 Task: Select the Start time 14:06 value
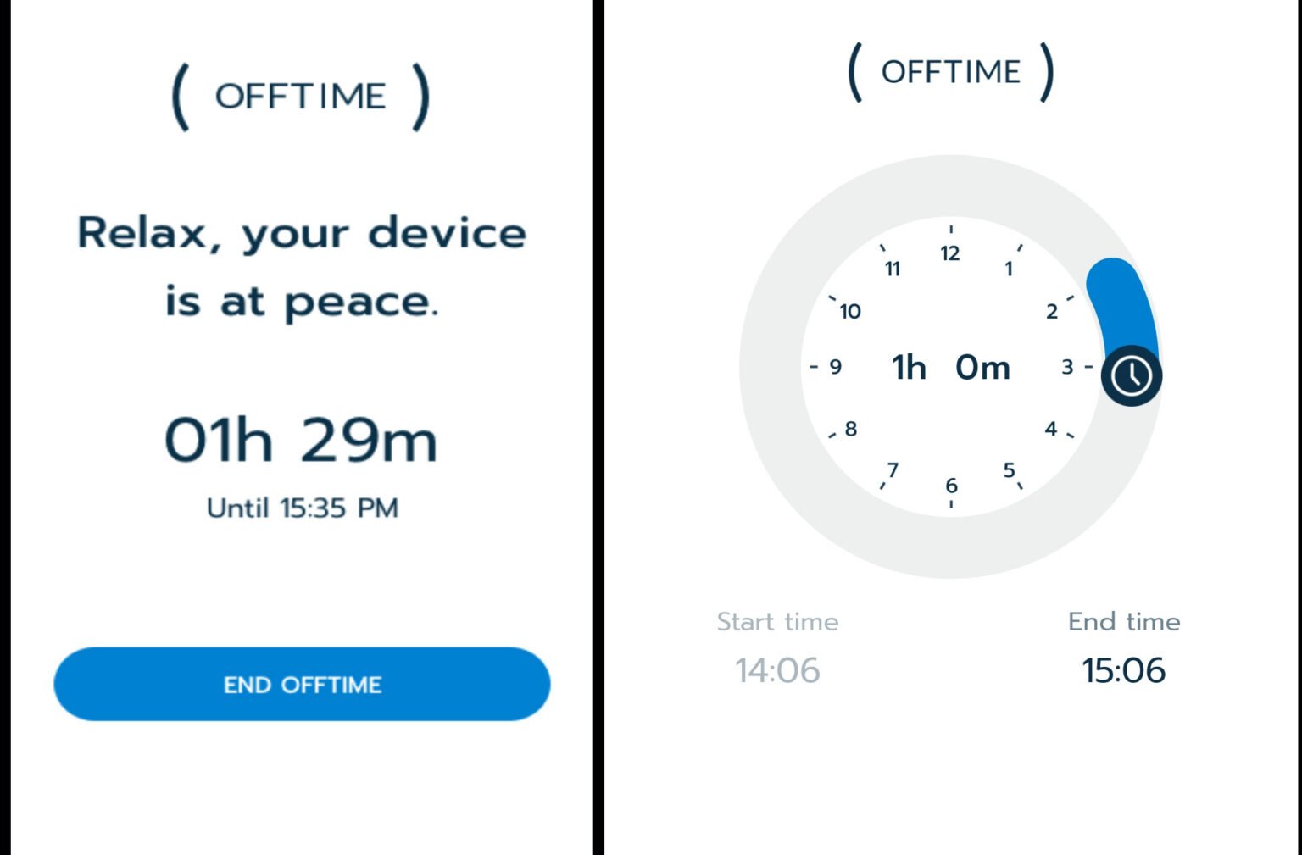pyautogui.click(x=777, y=669)
